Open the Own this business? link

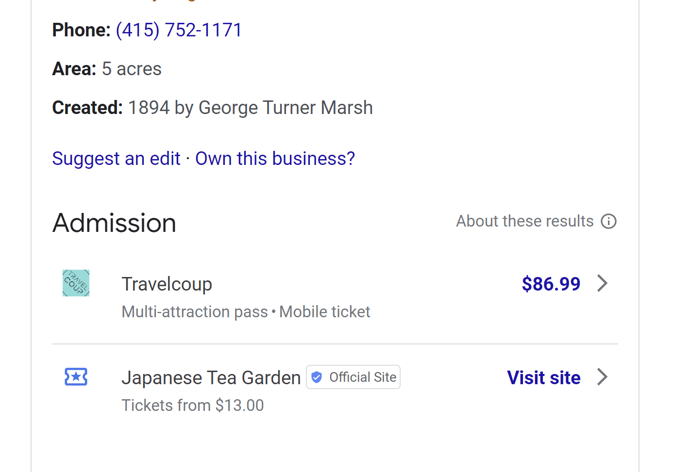pos(275,159)
